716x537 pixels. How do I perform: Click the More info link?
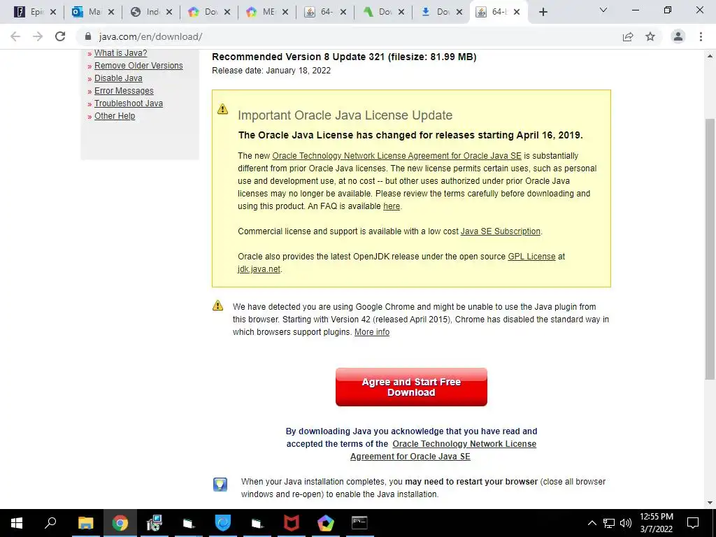pyautogui.click(x=372, y=332)
